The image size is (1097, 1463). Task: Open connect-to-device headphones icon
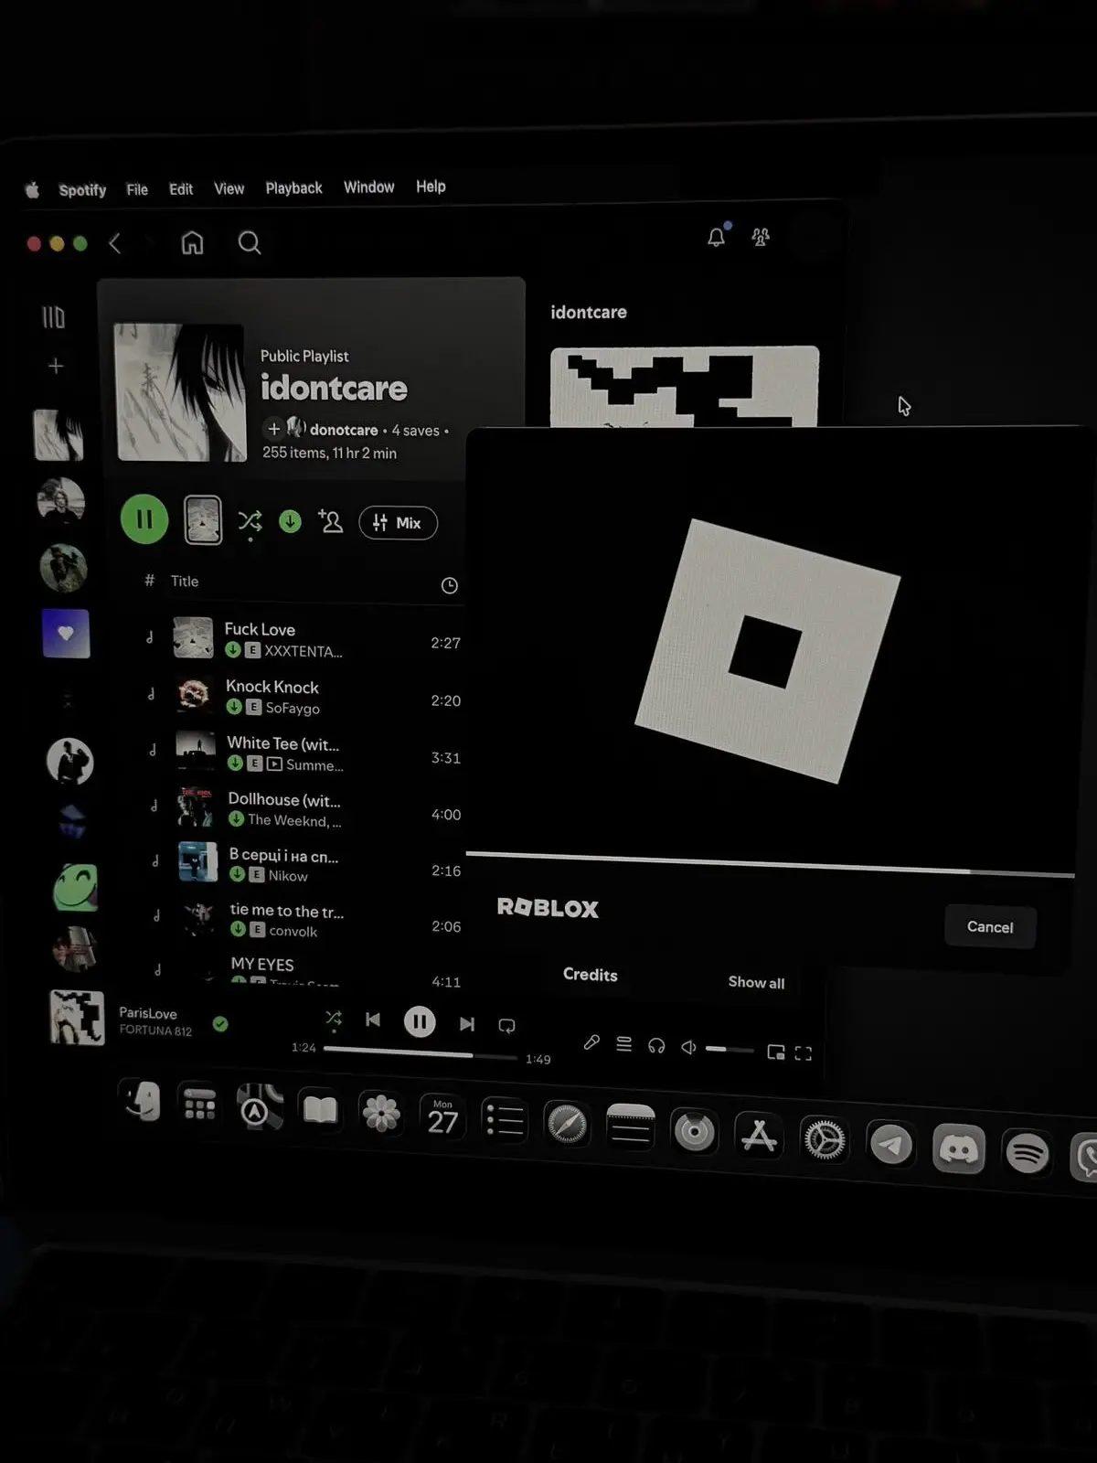coord(656,1046)
